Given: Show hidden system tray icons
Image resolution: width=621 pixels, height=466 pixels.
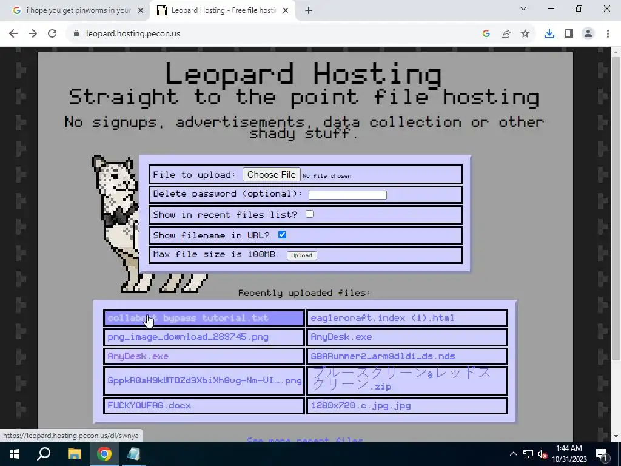Looking at the screenshot, I should 513,454.
